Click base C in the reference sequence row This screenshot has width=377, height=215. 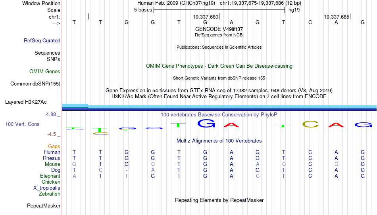click(310, 22)
